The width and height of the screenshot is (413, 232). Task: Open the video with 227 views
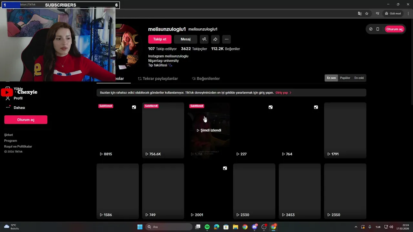coord(254,130)
